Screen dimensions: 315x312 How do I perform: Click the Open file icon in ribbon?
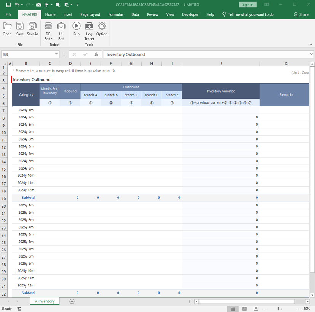click(7, 29)
